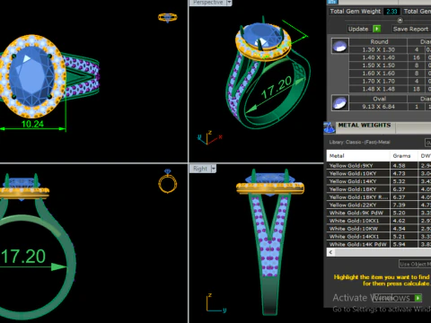Select the blue oval center stone in the top-left viewport
This screenshot has height=323, width=431.
click(31, 75)
